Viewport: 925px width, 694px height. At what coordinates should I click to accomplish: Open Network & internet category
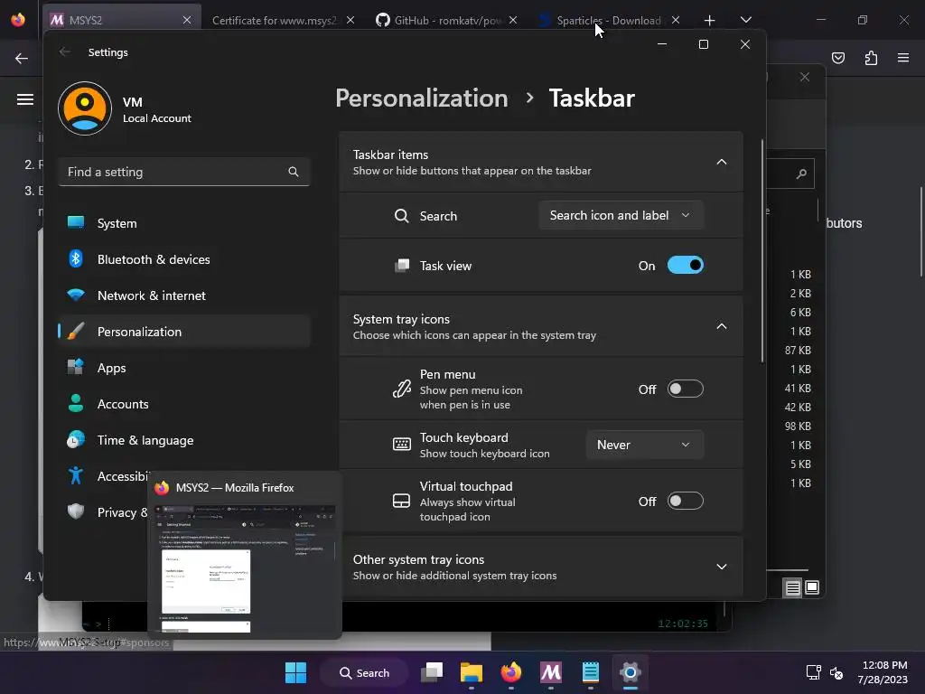[x=184, y=295]
